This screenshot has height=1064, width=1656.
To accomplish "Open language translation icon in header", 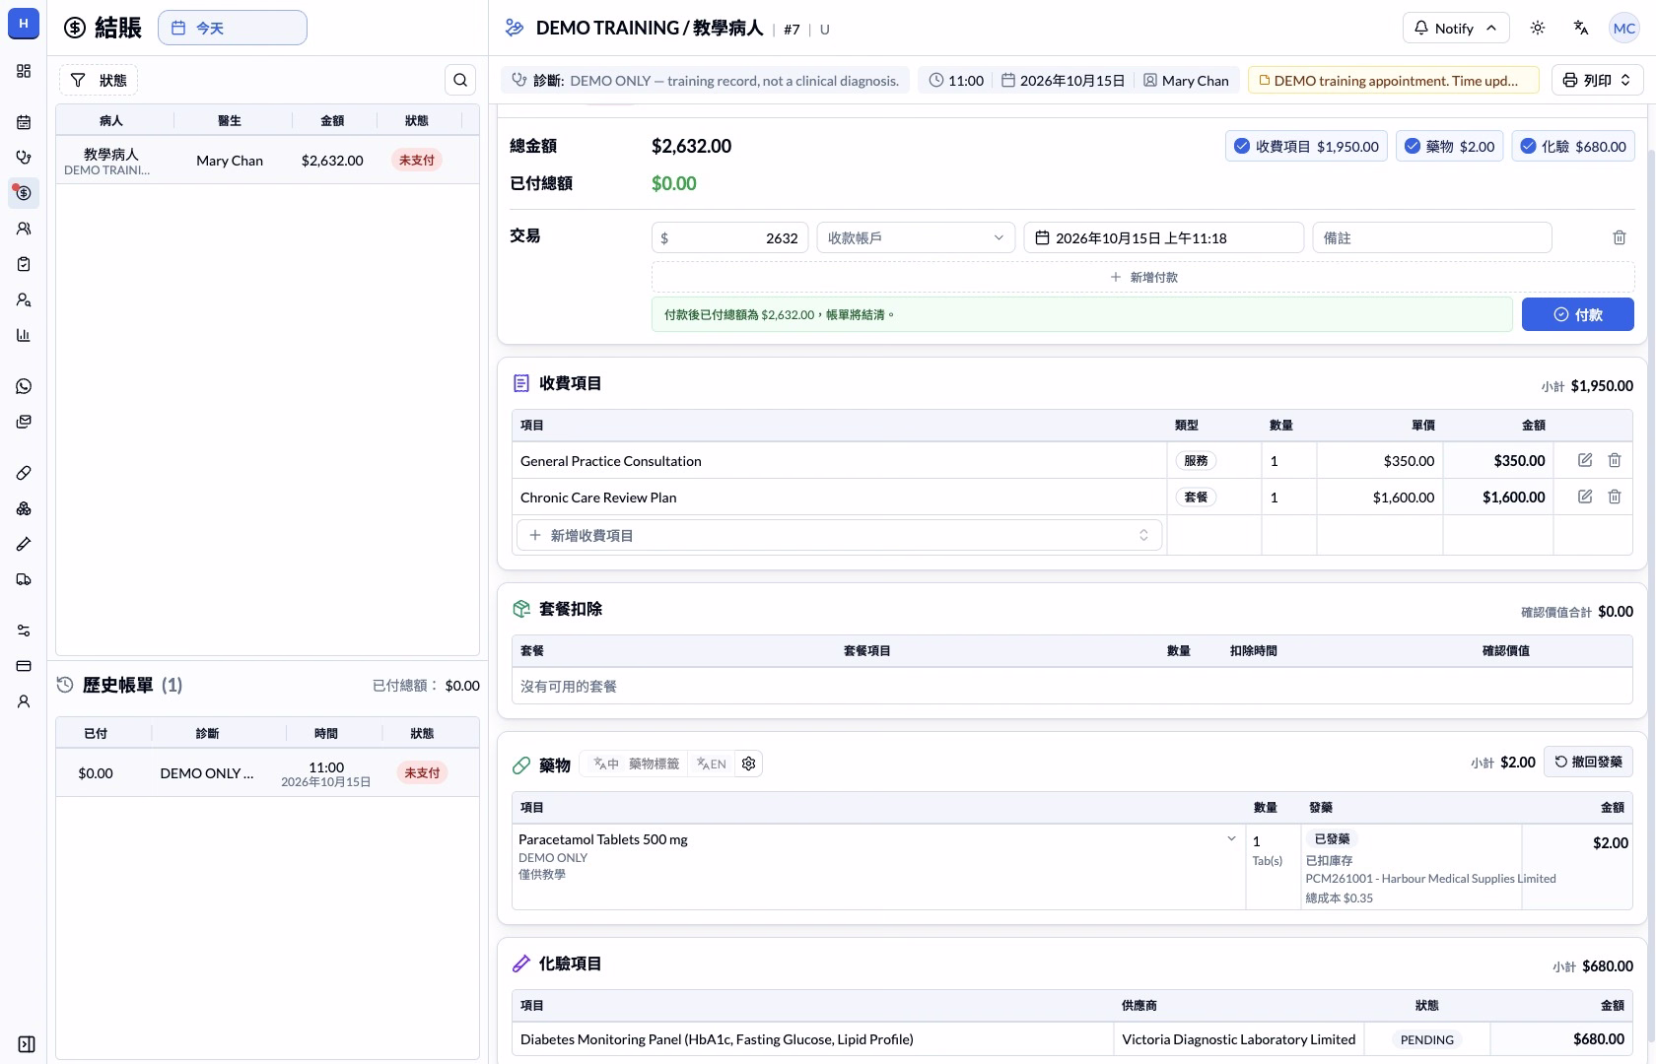I will [1581, 28].
